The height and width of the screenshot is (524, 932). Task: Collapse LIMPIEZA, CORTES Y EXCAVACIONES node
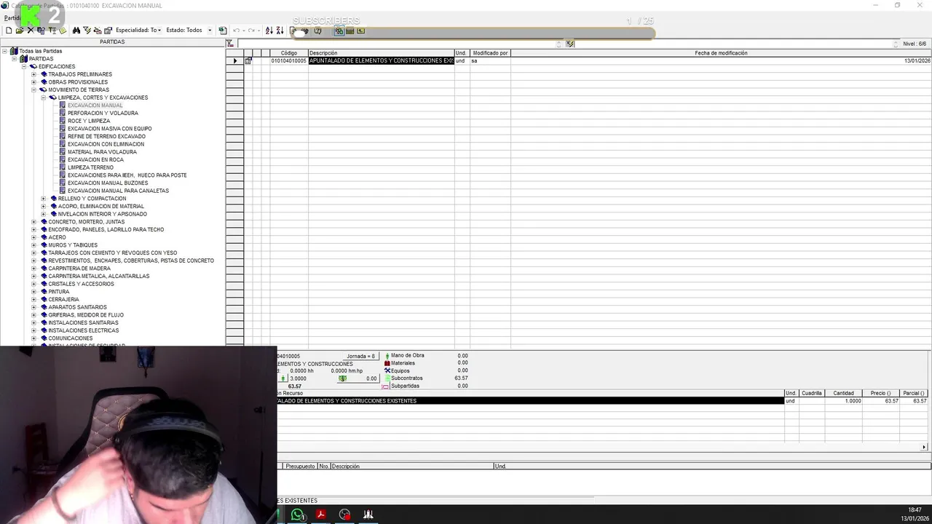click(x=43, y=98)
